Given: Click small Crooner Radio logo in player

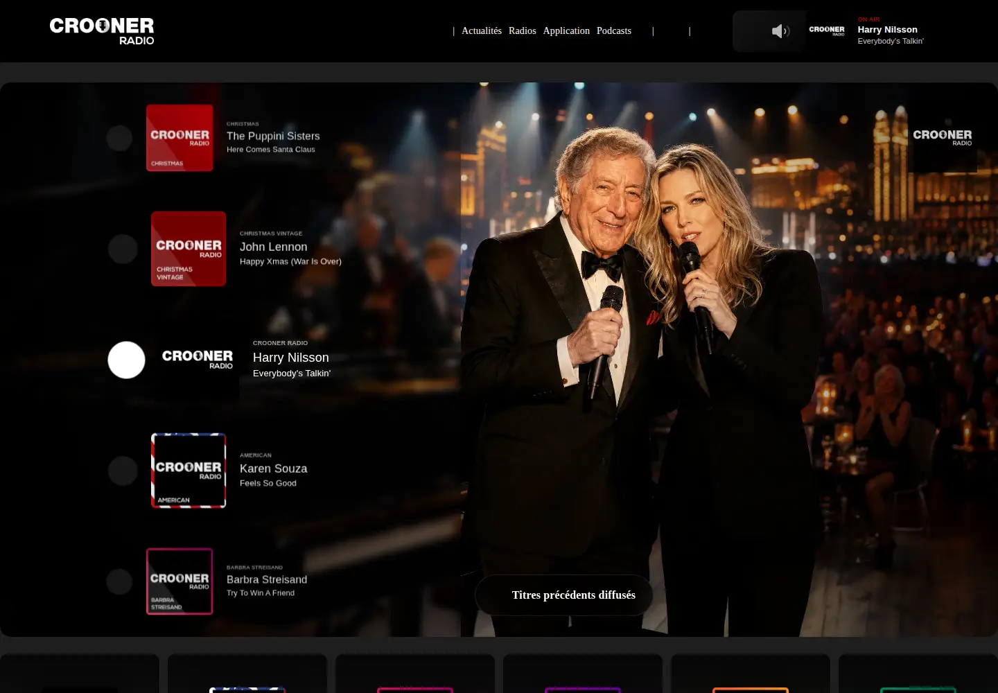Looking at the screenshot, I should (827, 30).
